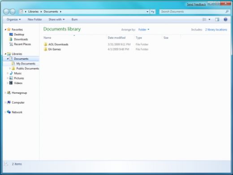The image size is (233, 175).
Task: Click arrow after Libraries in breadcrumb
Action: click(41, 12)
